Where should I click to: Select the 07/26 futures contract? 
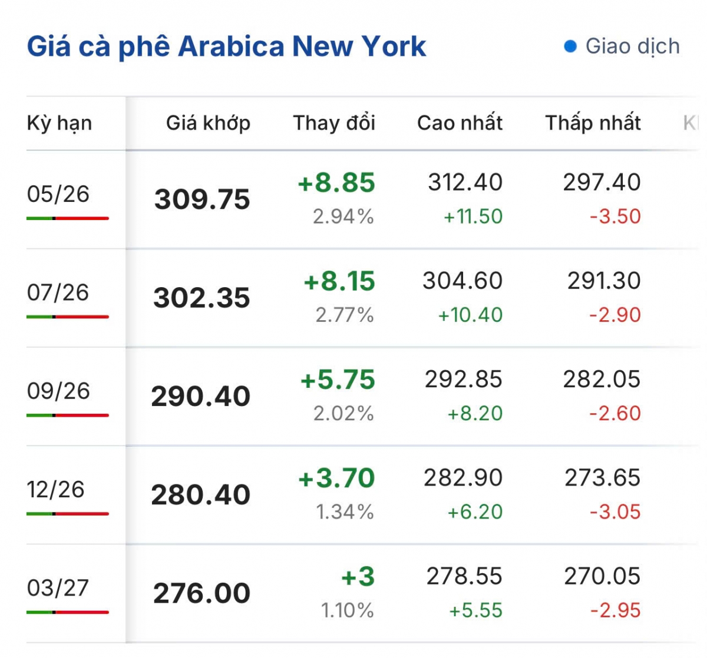click(57, 293)
